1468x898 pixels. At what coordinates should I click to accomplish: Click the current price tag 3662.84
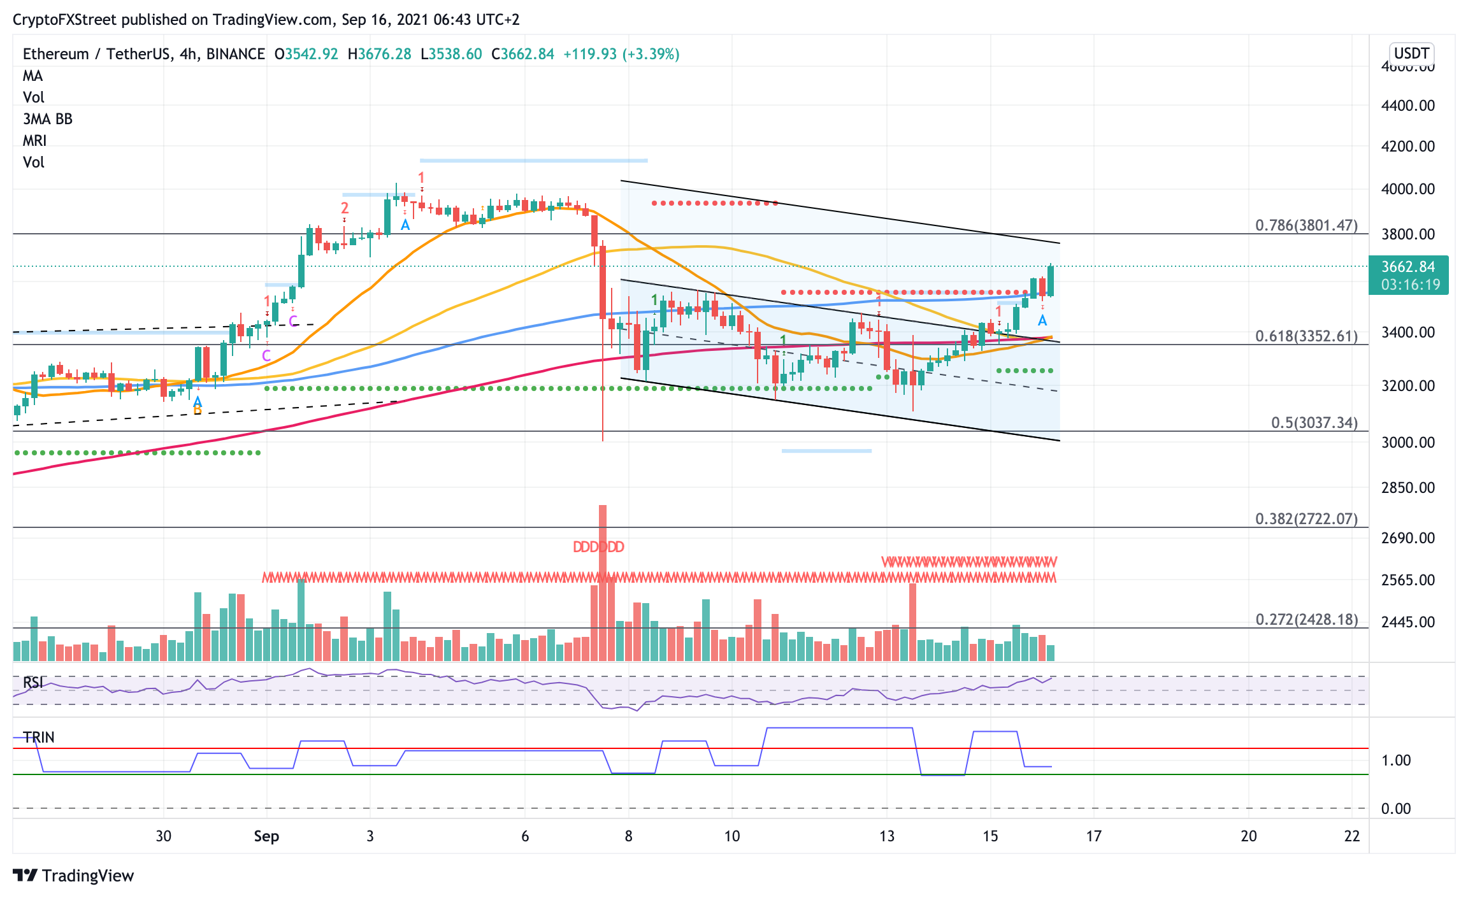tap(1408, 267)
